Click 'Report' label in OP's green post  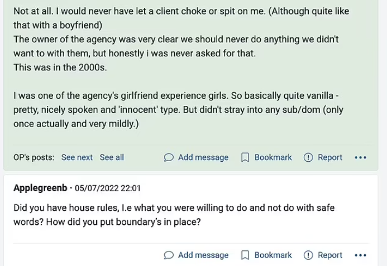pyautogui.click(x=330, y=158)
